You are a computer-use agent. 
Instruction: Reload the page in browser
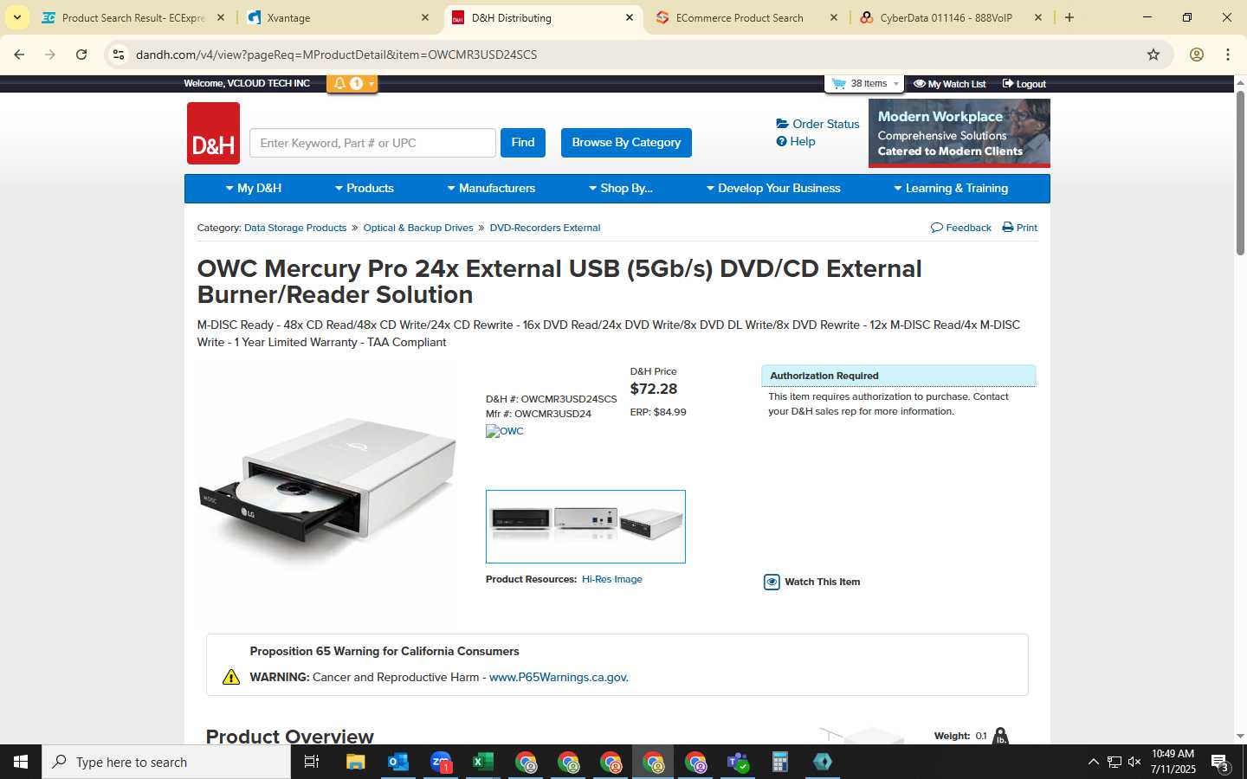click(x=81, y=55)
